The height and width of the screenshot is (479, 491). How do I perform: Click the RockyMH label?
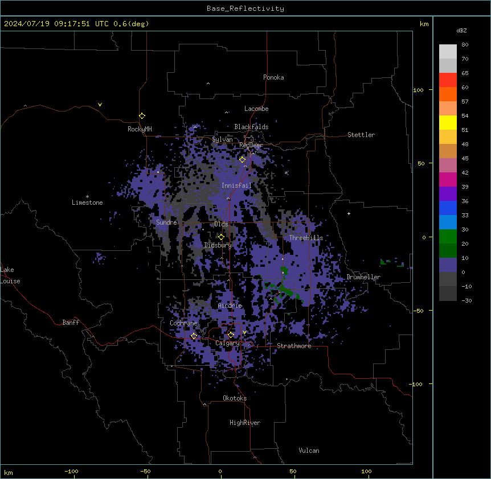pyautogui.click(x=140, y=129)
